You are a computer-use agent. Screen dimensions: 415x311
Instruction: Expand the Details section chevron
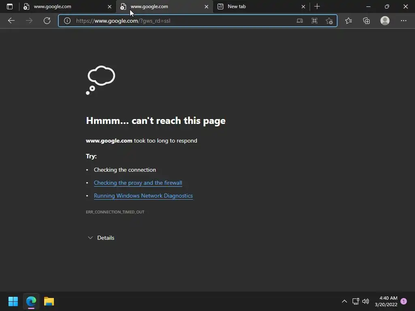tap(90, 238)
